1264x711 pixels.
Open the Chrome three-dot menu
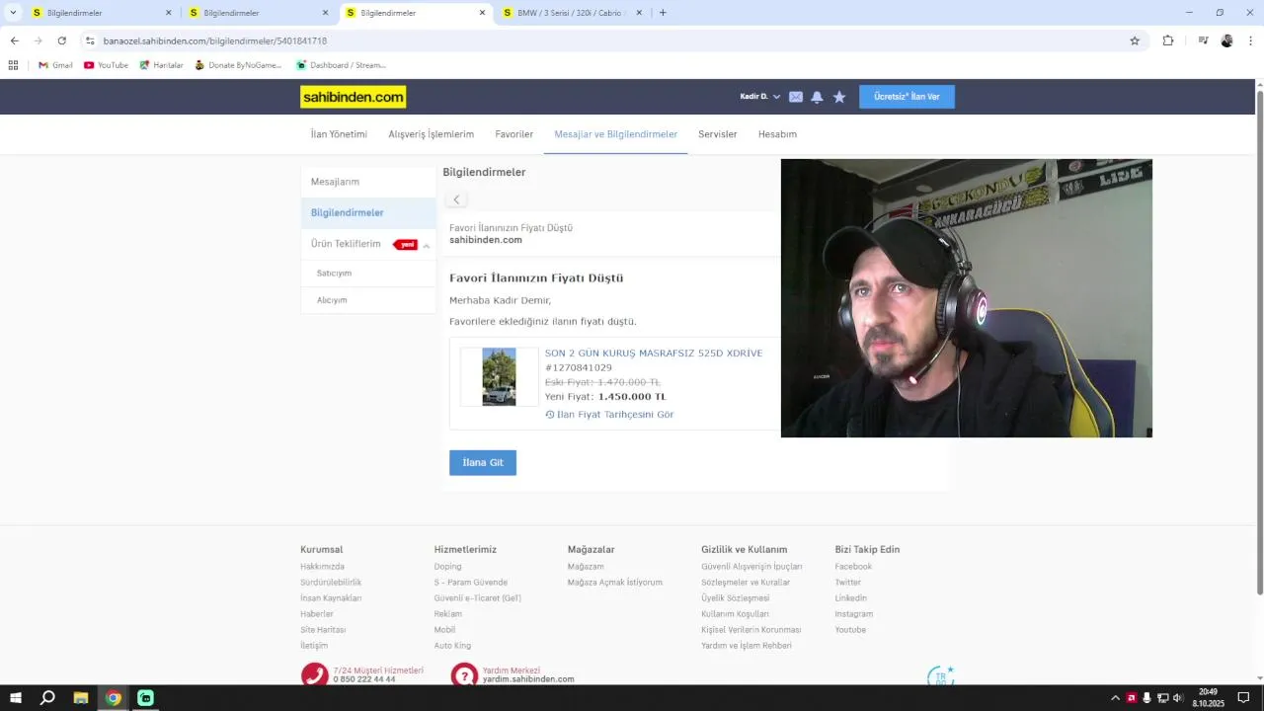(x=1251, y=40)
